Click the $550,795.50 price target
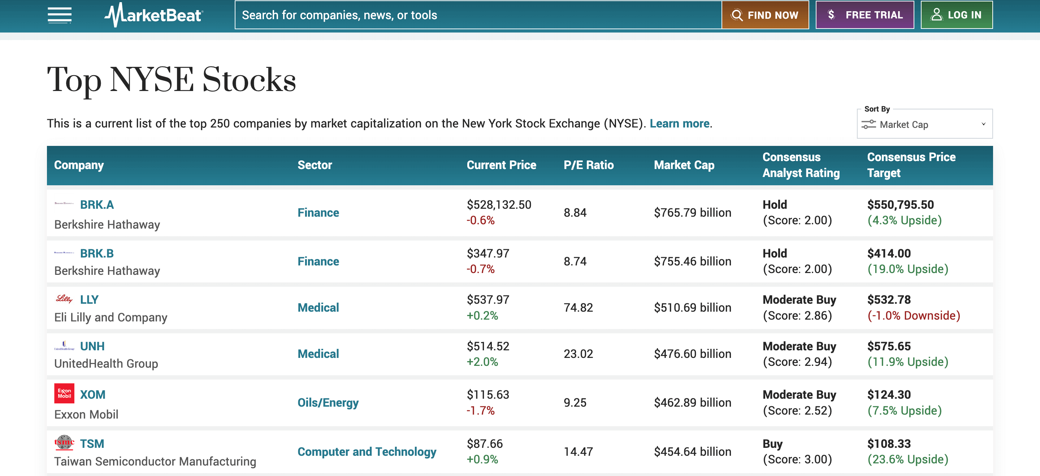 901,205
